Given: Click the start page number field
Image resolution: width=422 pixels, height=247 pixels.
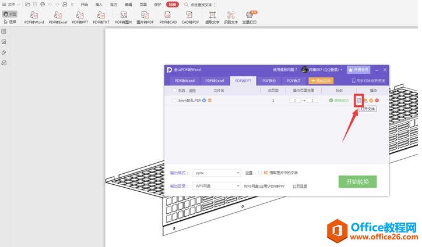Looking at the screenshot, I should pos(295,101).
